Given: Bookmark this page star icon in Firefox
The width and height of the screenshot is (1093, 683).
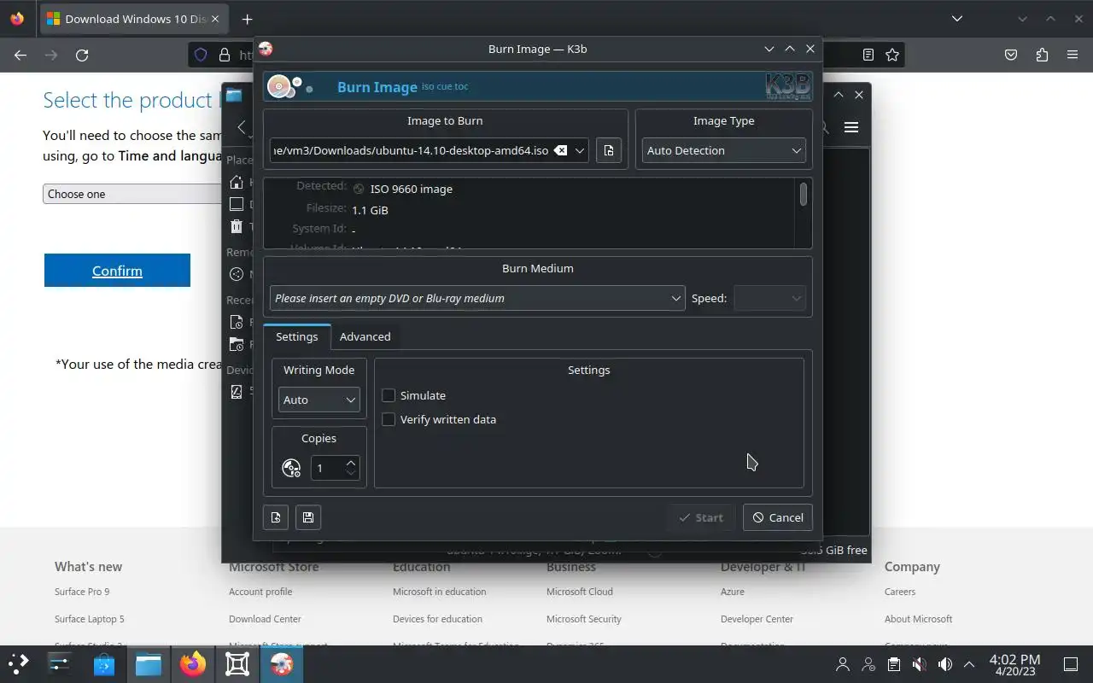Looking at the screenshot, I should pyautogui.click(x=892, y=55).
